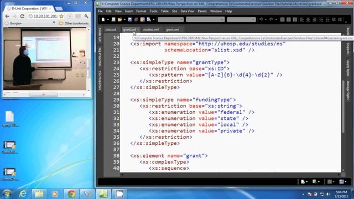Open the Manage Styles side panel
Image resolution: width=354 pixels, height=199 pixels.
pos(348,90)
